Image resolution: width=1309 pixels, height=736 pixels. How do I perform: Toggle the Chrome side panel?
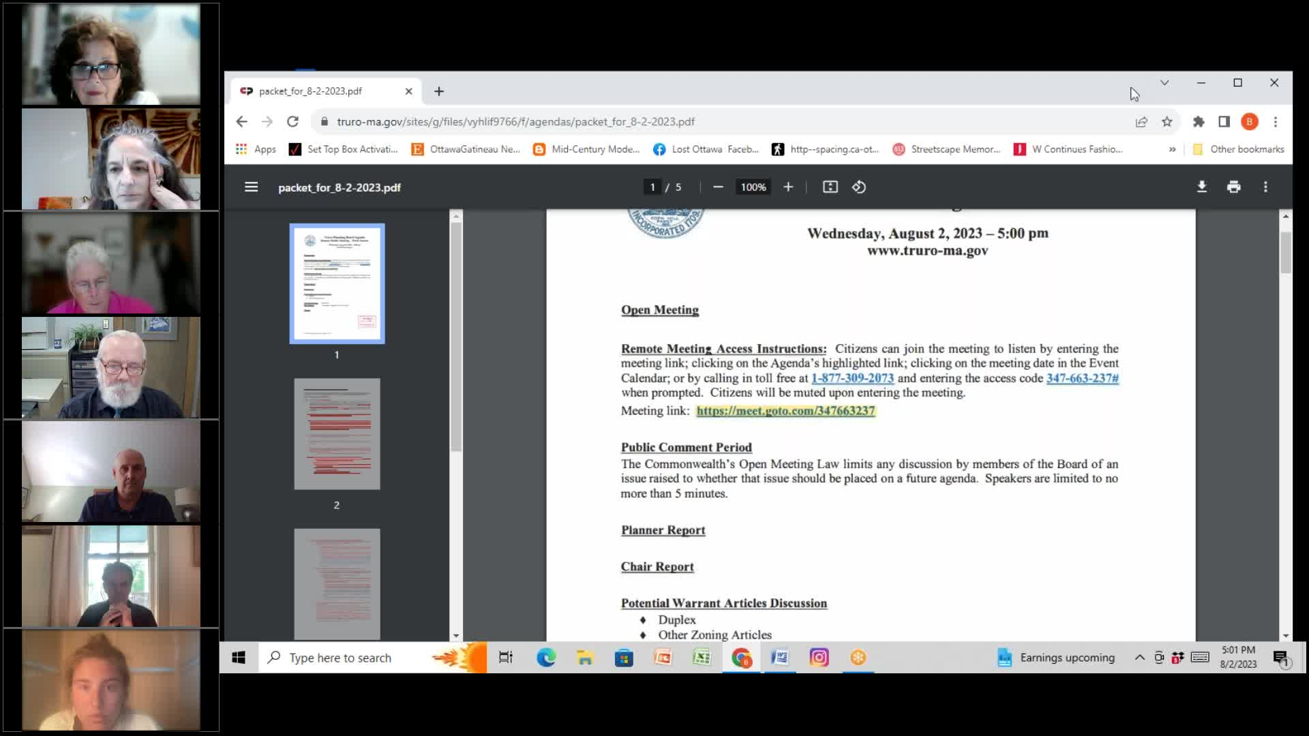click(x=1224, y=122)
